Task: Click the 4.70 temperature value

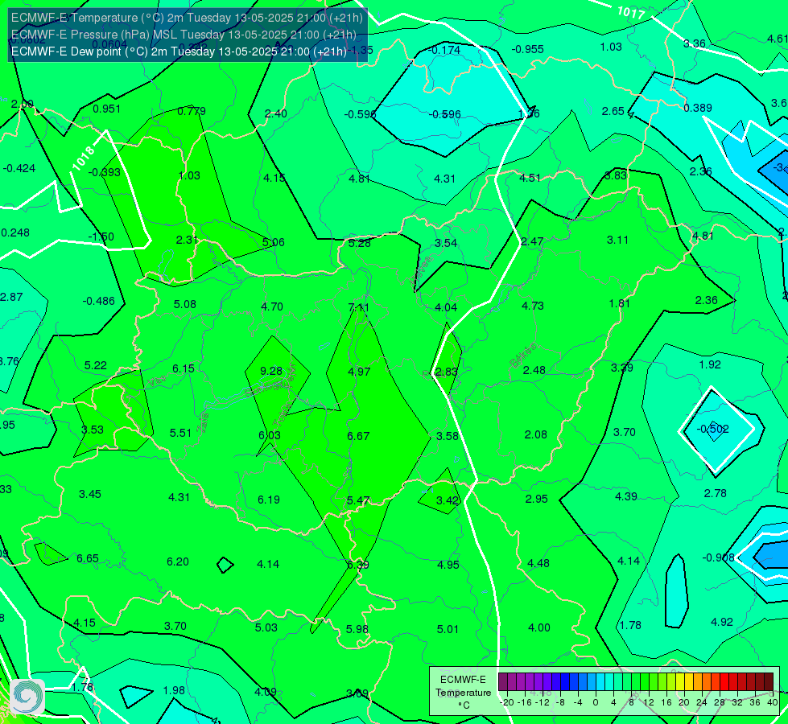Action: [x=272, y=306]
